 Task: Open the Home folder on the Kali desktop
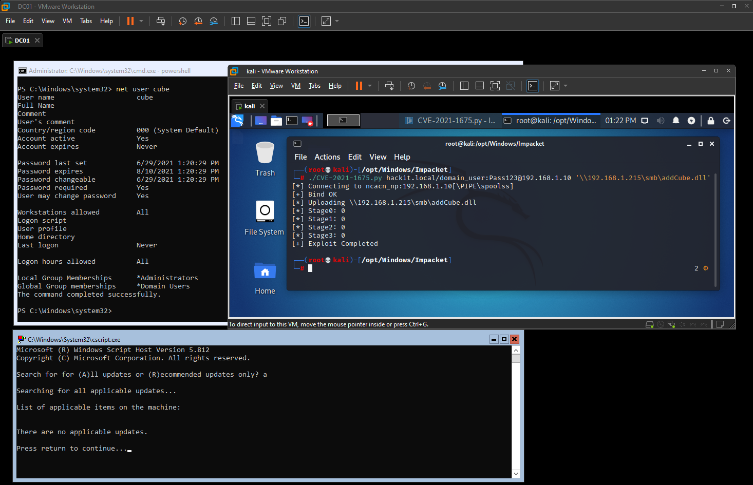[x=265, y=278]
